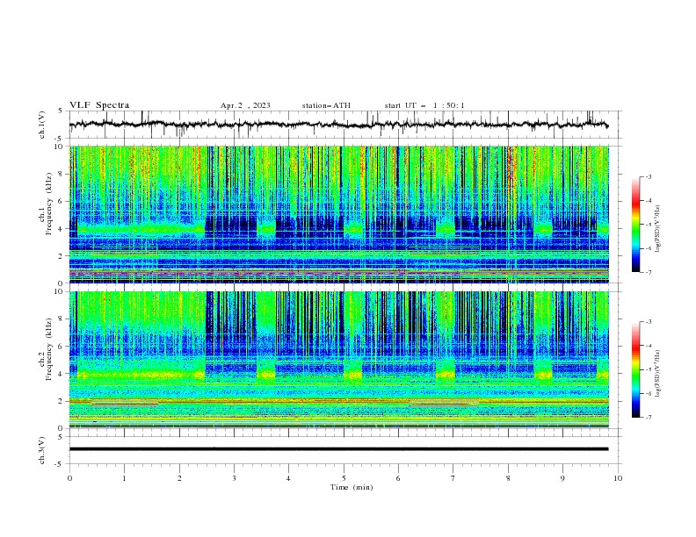Click the ch.1 color scale bar

[x=635, y=225]
